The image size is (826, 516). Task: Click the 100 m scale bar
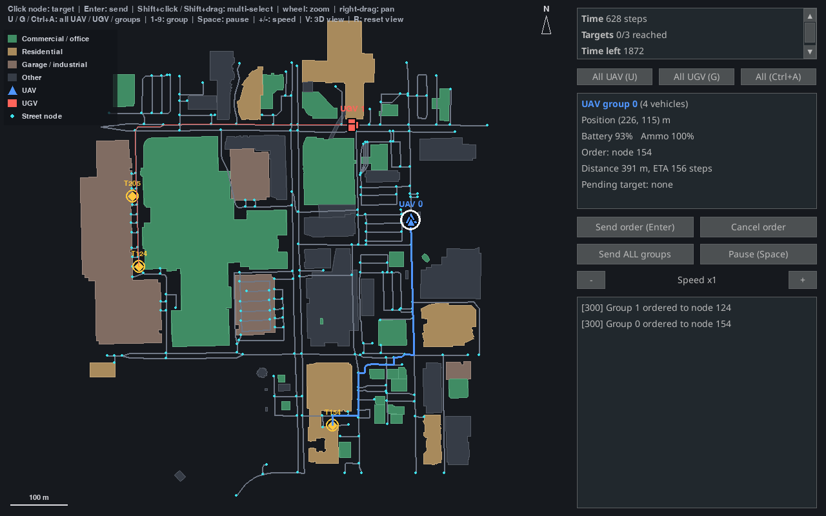[39, 501]
